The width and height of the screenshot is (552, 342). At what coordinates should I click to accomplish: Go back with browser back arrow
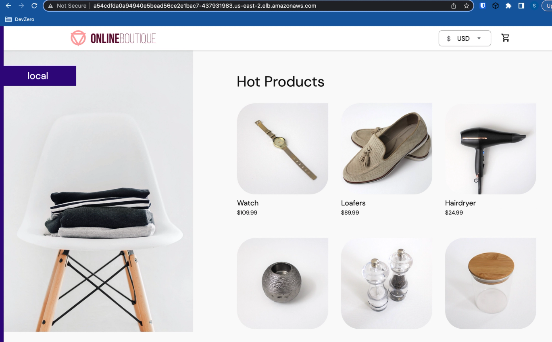click(x=8, y=6)
